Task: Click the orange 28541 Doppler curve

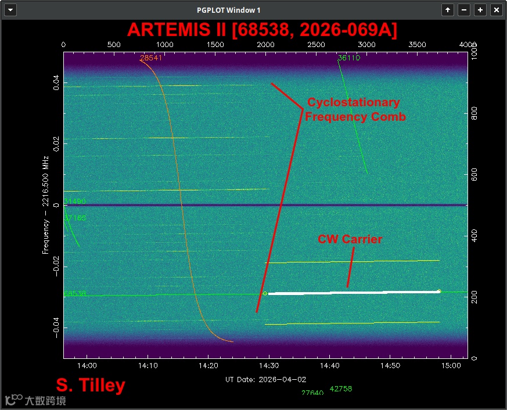Action: 182,205
